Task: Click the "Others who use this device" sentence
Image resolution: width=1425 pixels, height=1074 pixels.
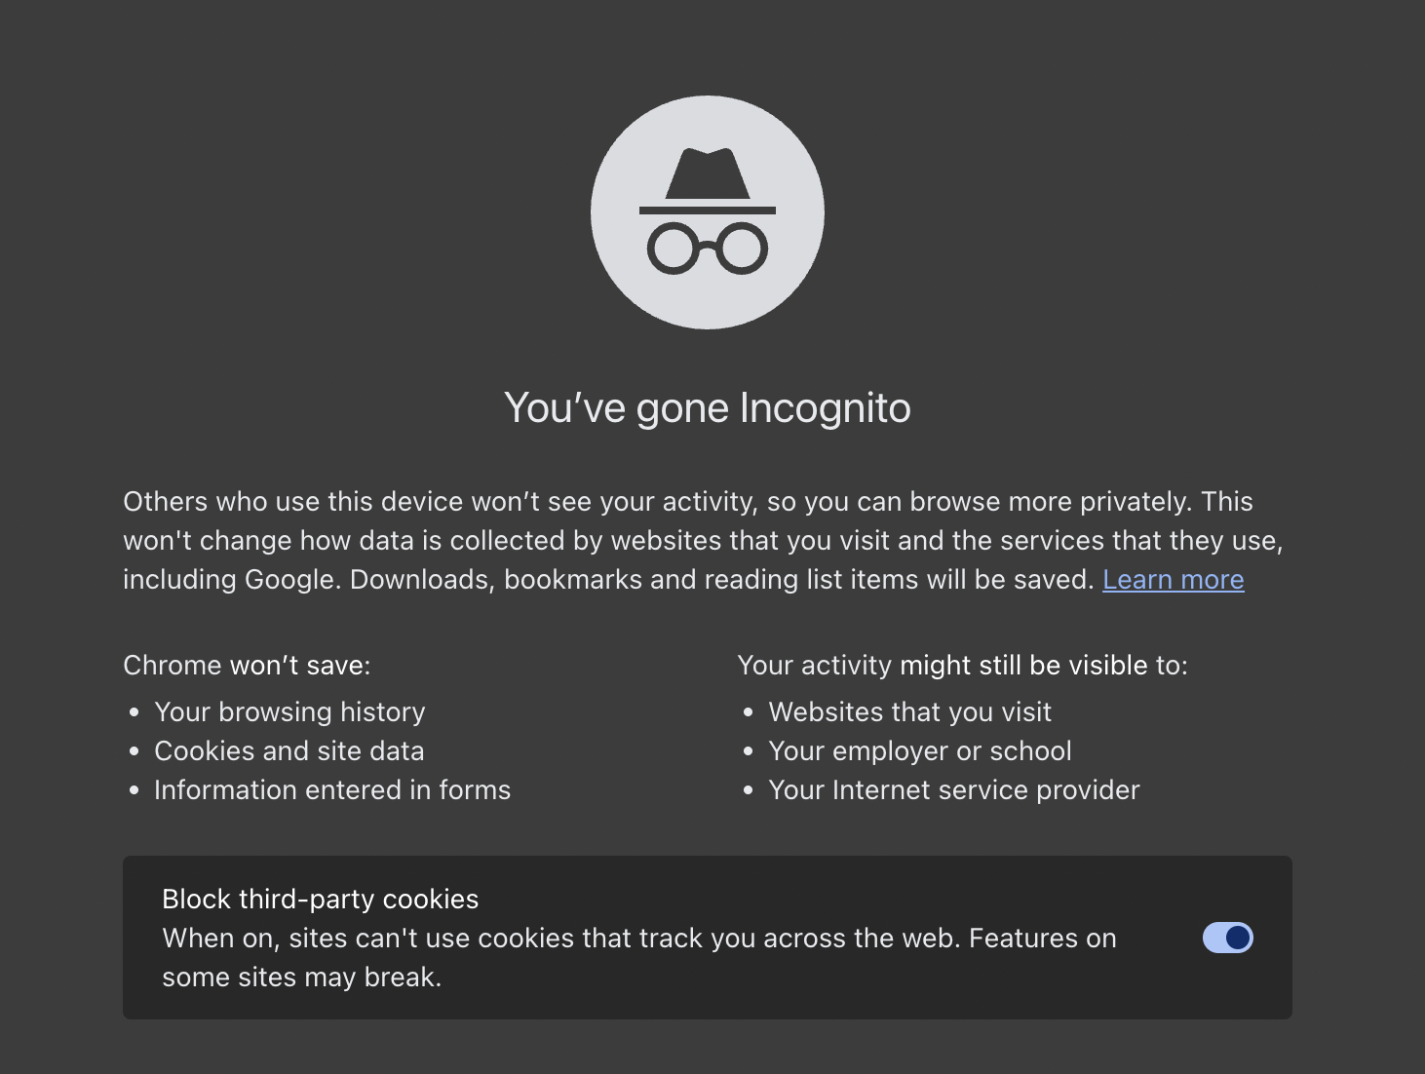Action: [x=439, y=502]
